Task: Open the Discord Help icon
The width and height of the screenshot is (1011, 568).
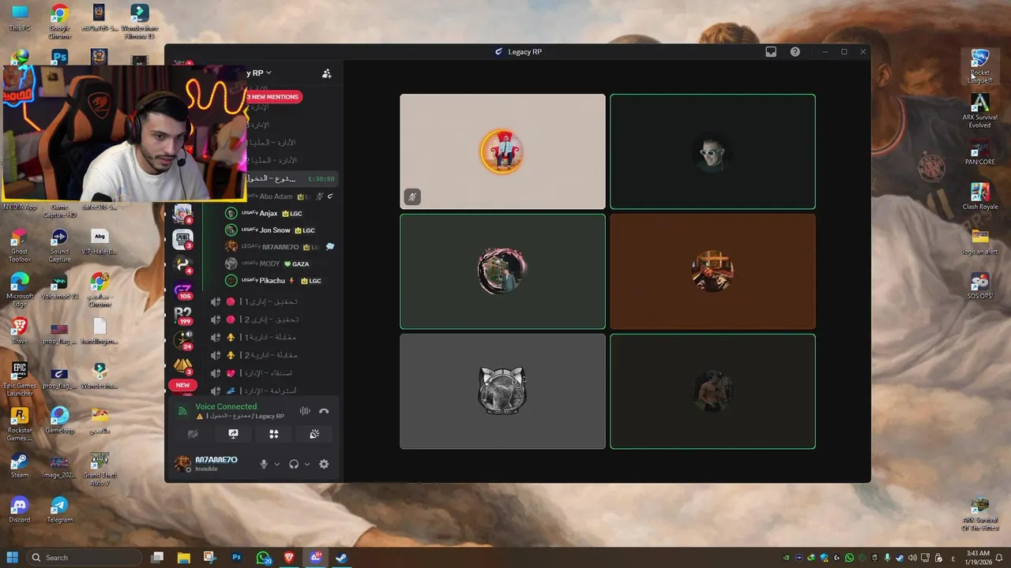Action: click(795, 52)
